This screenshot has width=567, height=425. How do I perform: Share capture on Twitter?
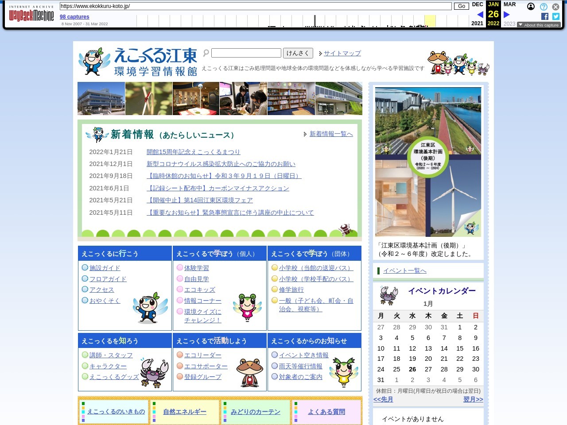click(556, 16)
